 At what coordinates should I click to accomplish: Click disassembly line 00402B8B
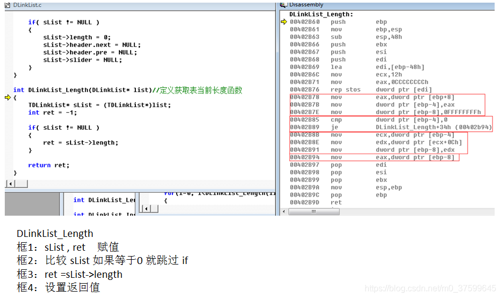point(372,135)
